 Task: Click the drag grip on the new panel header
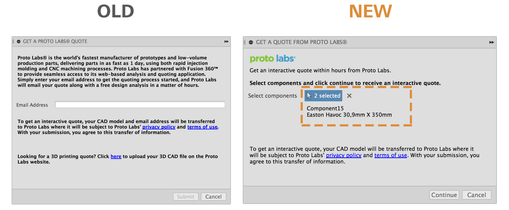[245, 42]
